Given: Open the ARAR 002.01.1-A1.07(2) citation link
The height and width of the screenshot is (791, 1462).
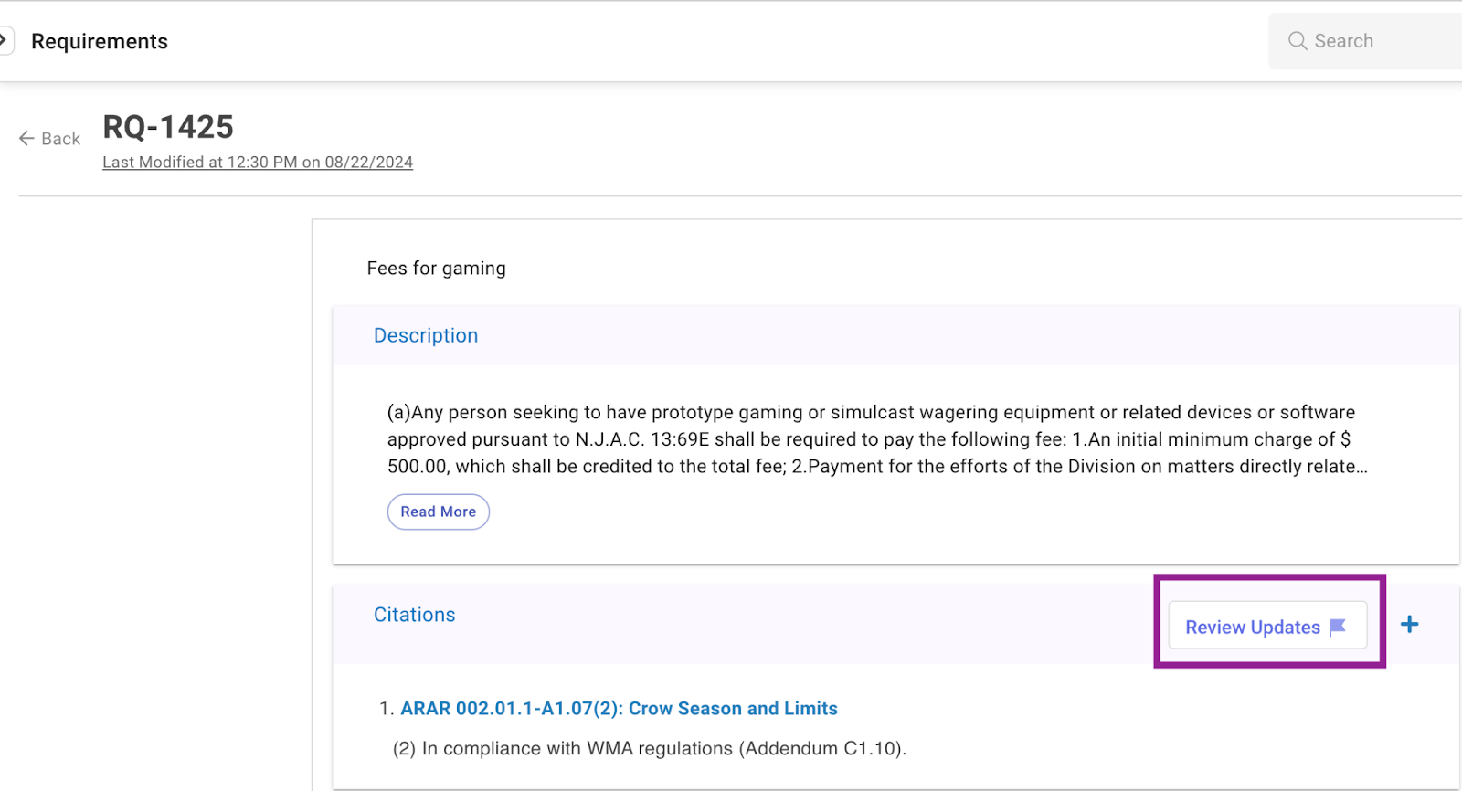Looking at the screenshot, I should pos(619,709).
